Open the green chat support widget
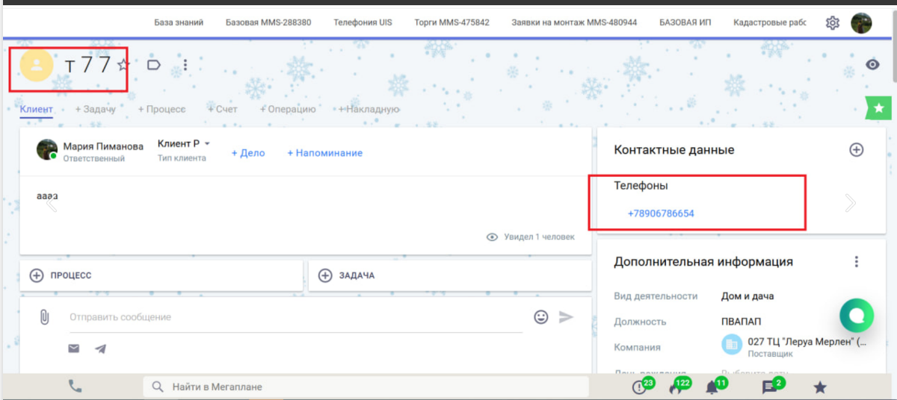 tap(857, 316)
